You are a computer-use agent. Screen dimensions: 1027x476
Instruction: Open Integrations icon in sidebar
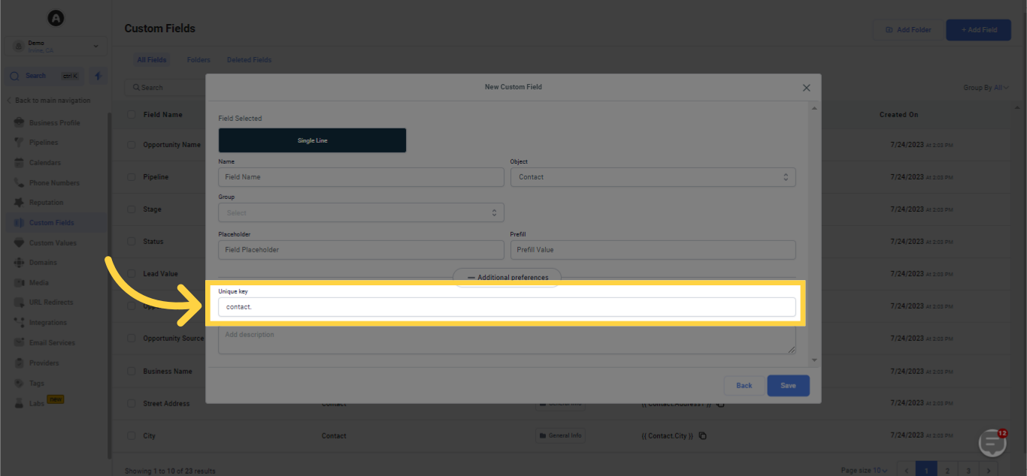tap(19, 323)
